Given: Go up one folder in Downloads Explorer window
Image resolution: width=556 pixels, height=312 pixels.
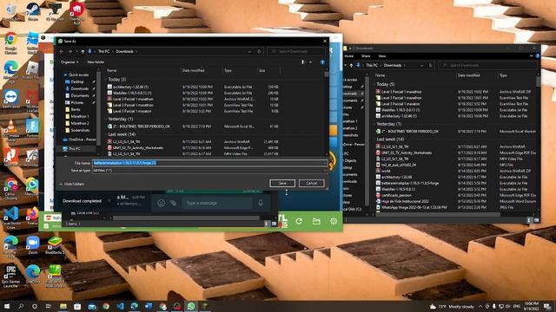Looking at the screenshot, I should (x=351, y=65).
